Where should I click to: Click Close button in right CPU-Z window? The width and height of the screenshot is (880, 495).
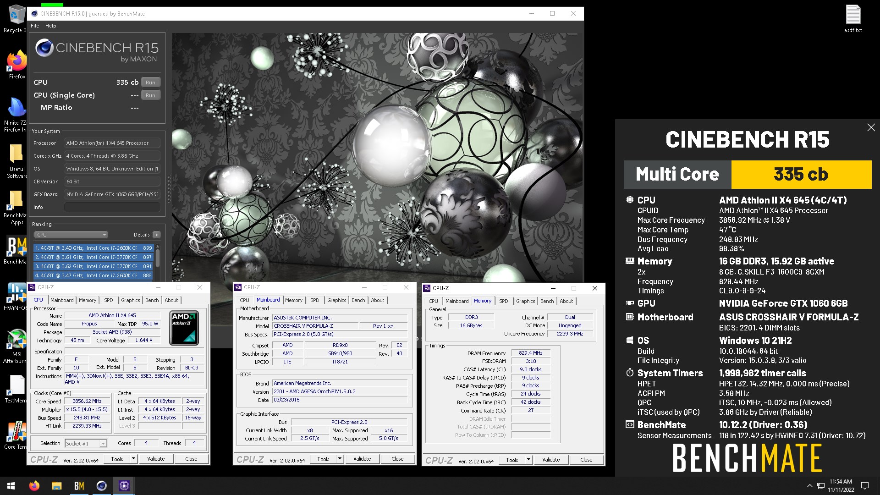[x=586, y=460]
